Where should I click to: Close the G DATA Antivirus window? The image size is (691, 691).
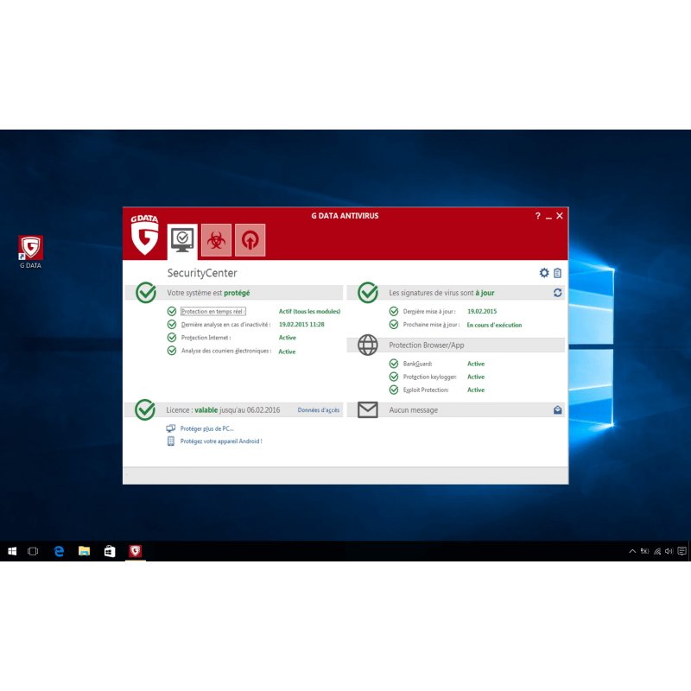tap(560, 215)
